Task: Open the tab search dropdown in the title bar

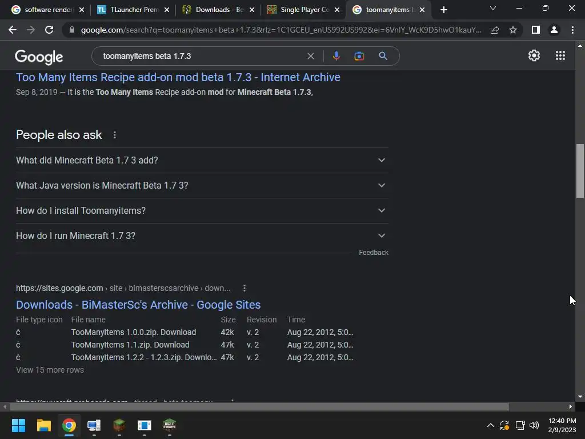Action: pyautogui.click(x=493, y=8)
